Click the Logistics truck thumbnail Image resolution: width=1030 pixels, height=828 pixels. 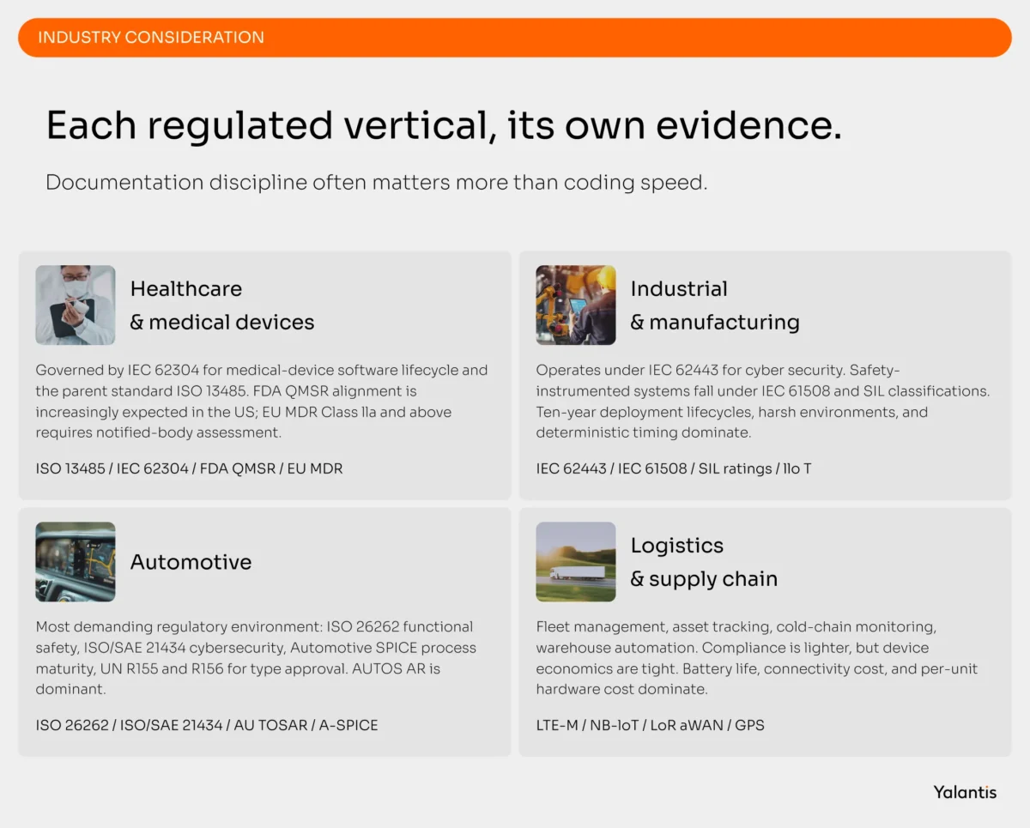pyautogui.click(x=576, y=562)
